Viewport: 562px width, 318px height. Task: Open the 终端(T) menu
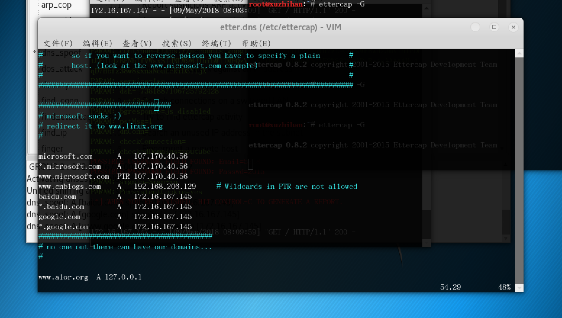217,44
